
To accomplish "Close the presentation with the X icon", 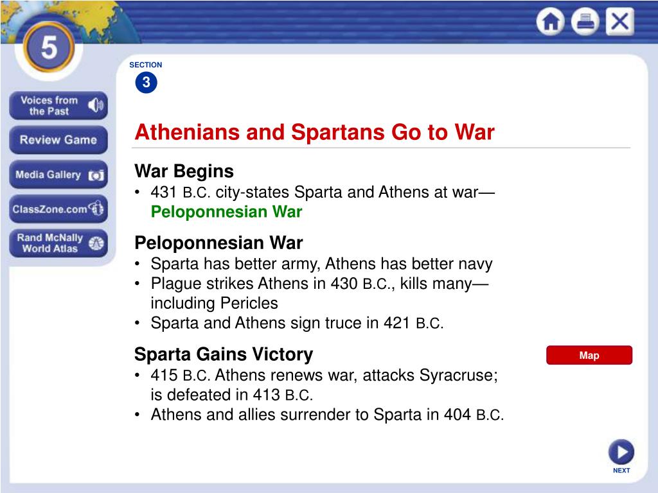I will click(x=620, y=21).
